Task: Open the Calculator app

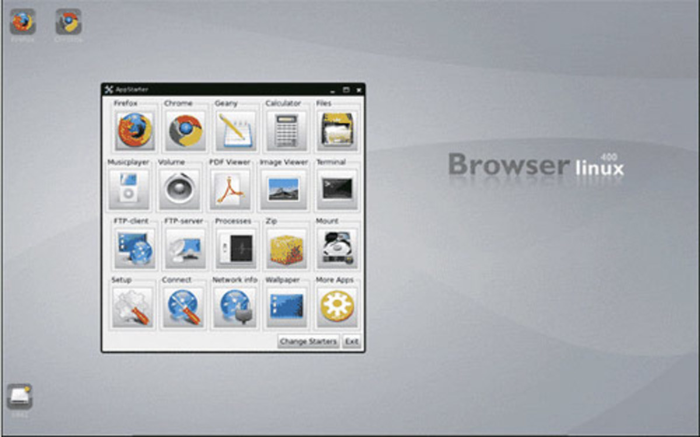Action: pos(285,128)
